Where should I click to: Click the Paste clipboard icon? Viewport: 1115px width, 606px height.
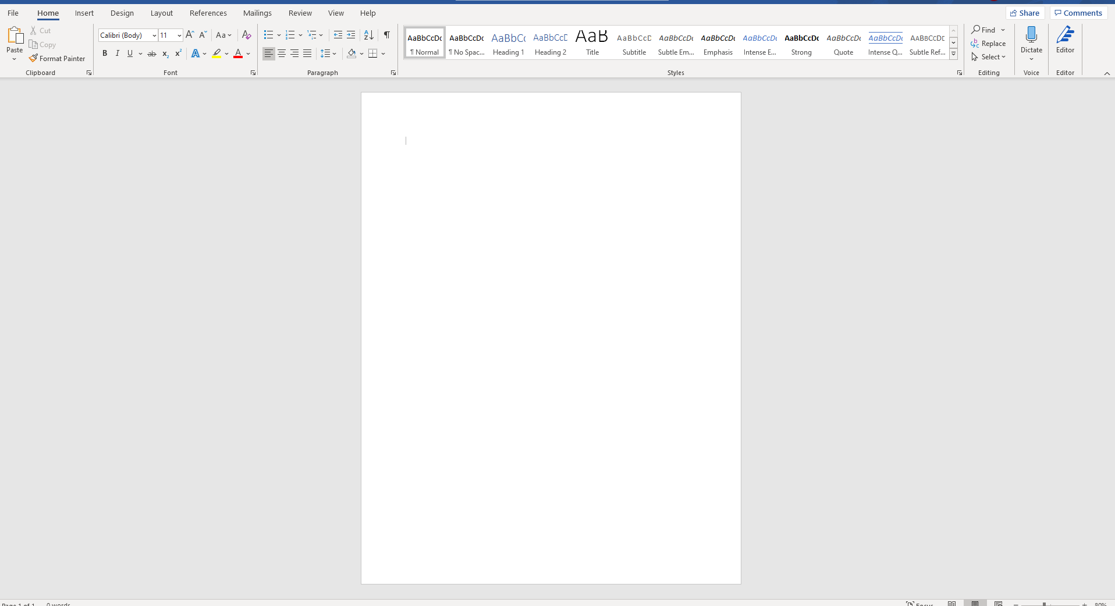15,36
